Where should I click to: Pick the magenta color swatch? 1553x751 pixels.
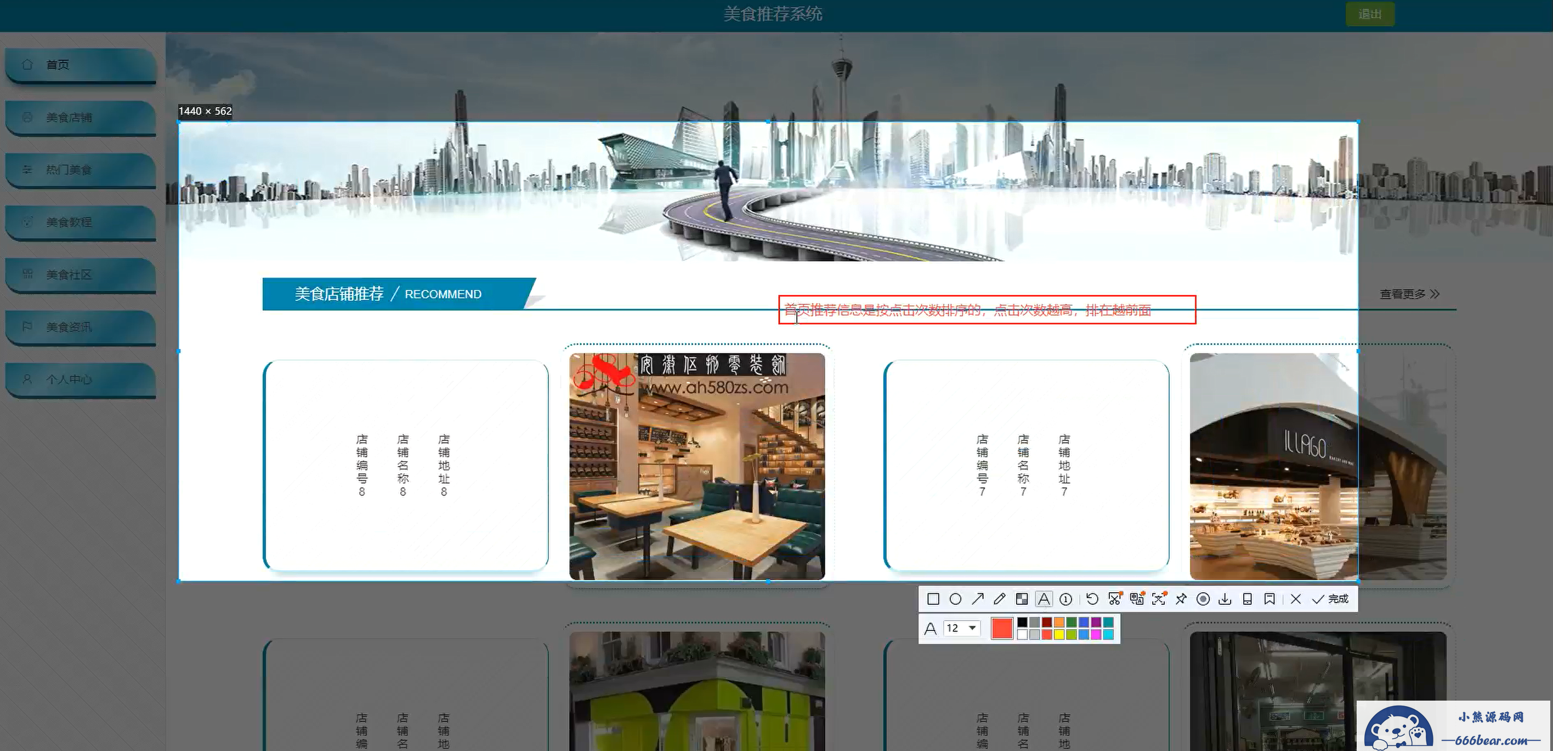1096,635
